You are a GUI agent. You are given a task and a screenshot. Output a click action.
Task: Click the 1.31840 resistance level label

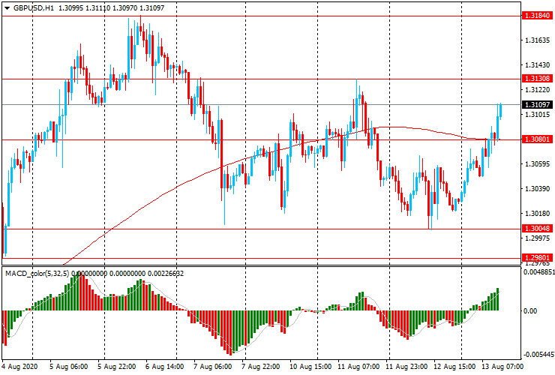point(537,16)
